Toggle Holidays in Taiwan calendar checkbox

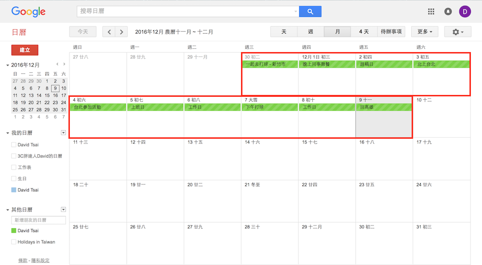[x=14, y=242]
